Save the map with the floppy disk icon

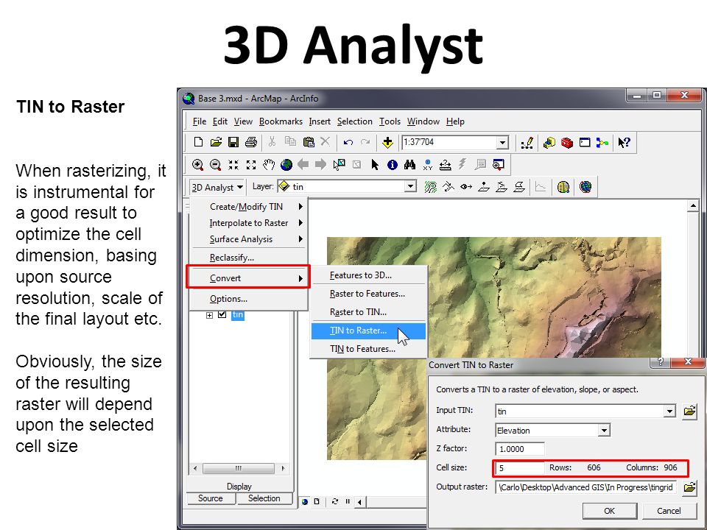click(x=233, y=142)
